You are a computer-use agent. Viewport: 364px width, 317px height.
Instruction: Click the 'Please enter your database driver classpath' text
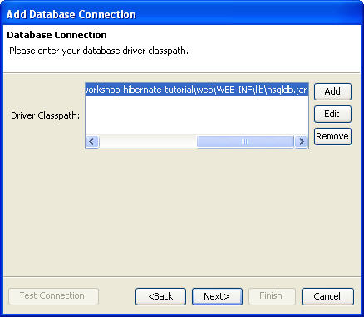click(x=99, y=51)
